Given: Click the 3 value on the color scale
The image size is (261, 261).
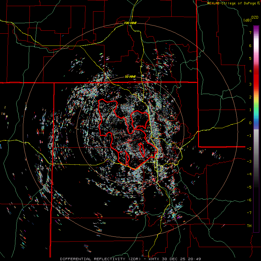Looking at the screenshot, I should [x=250, y=84].
